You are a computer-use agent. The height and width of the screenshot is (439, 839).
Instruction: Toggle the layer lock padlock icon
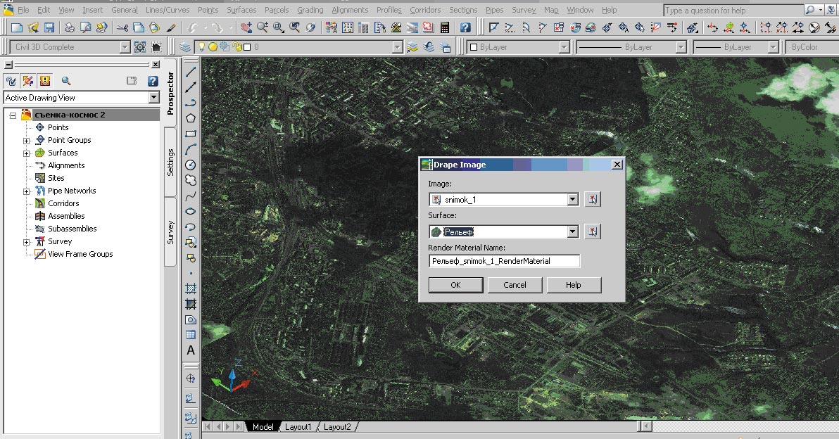click(237, 47)
